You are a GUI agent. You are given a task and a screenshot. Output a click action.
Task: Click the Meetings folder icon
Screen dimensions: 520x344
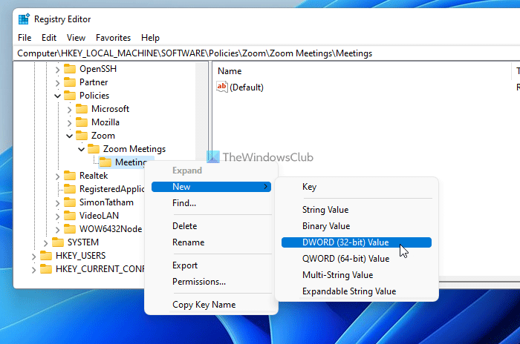(x=105, y=162)
